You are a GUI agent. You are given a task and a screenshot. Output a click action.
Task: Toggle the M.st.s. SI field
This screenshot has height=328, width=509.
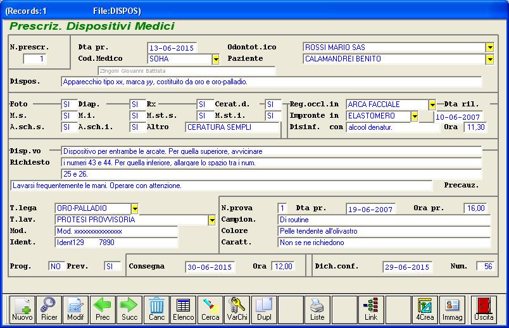click(205, 116)
